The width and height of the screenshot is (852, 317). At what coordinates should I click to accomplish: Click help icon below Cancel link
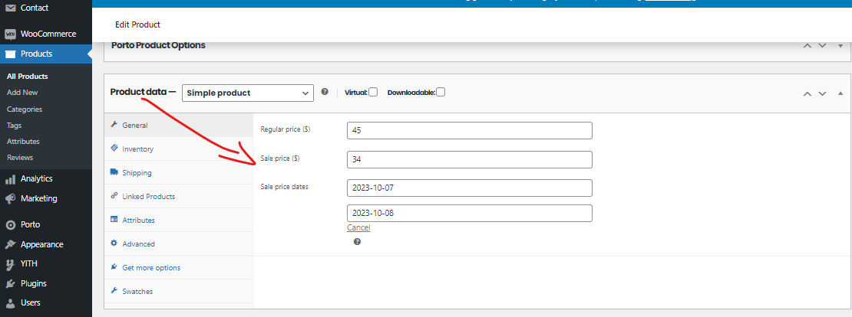coord(357,242)
